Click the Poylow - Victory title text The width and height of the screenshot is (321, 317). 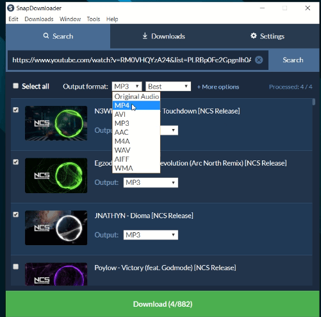[165, 268]
